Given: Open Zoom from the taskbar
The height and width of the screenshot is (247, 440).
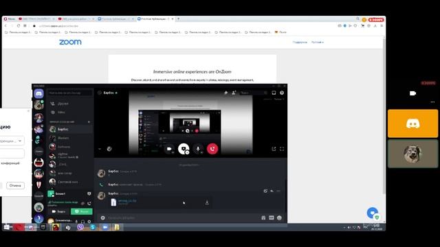Looking at the screenshot, I should 105,227.
